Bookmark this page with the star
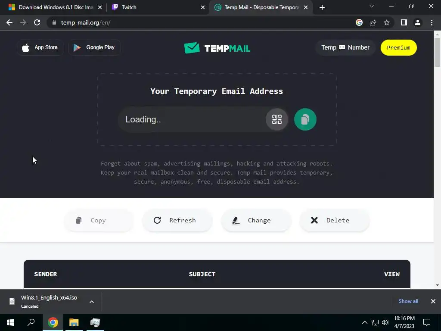The height and width of the screenshot is (331, 441). [387, 22]
